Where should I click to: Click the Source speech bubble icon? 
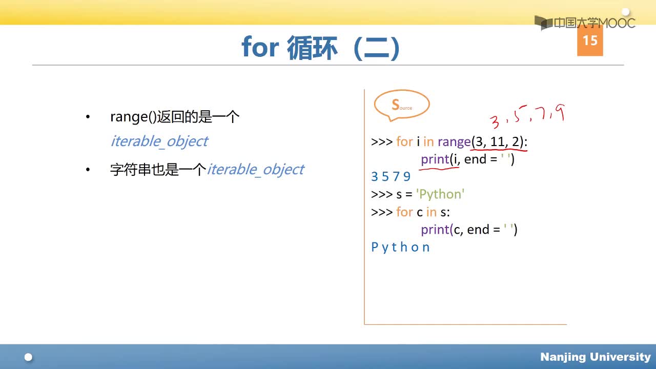(402, 105)
